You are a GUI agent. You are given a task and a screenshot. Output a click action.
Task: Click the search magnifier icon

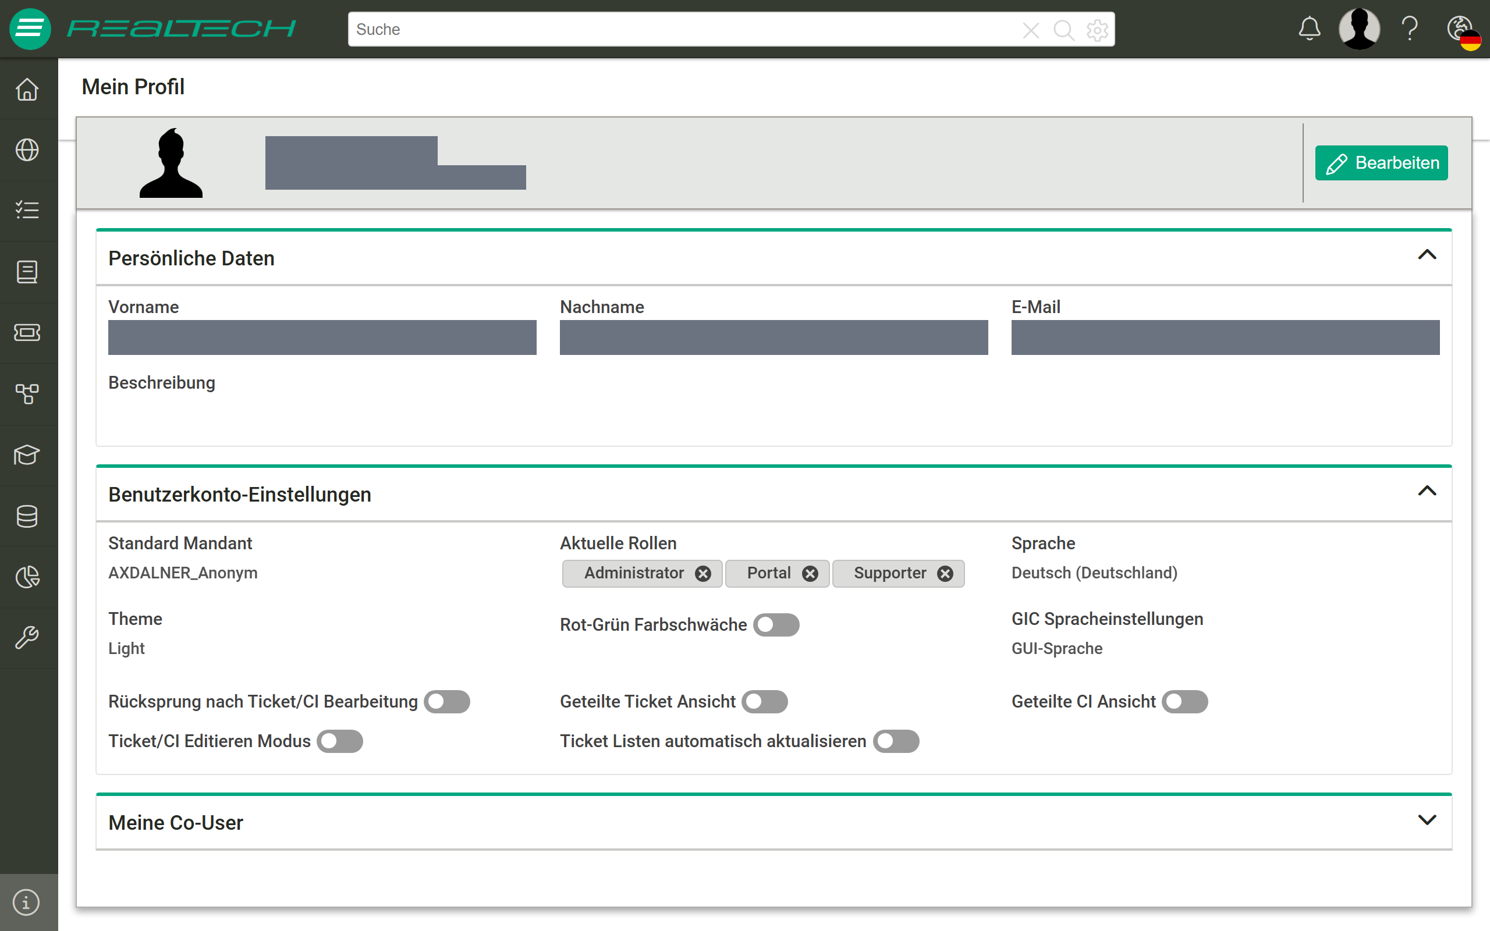tap(1064, 30)
